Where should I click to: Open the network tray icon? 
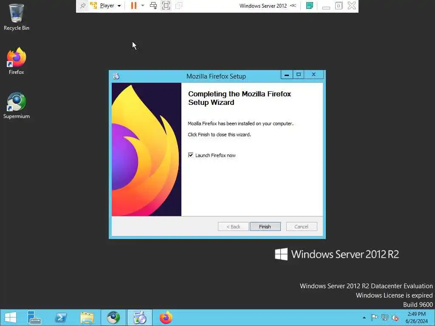coord(385,318)
